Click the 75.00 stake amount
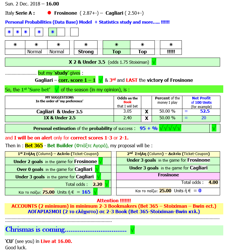Screen dimensions: 227x251 [x=48, y=192]
